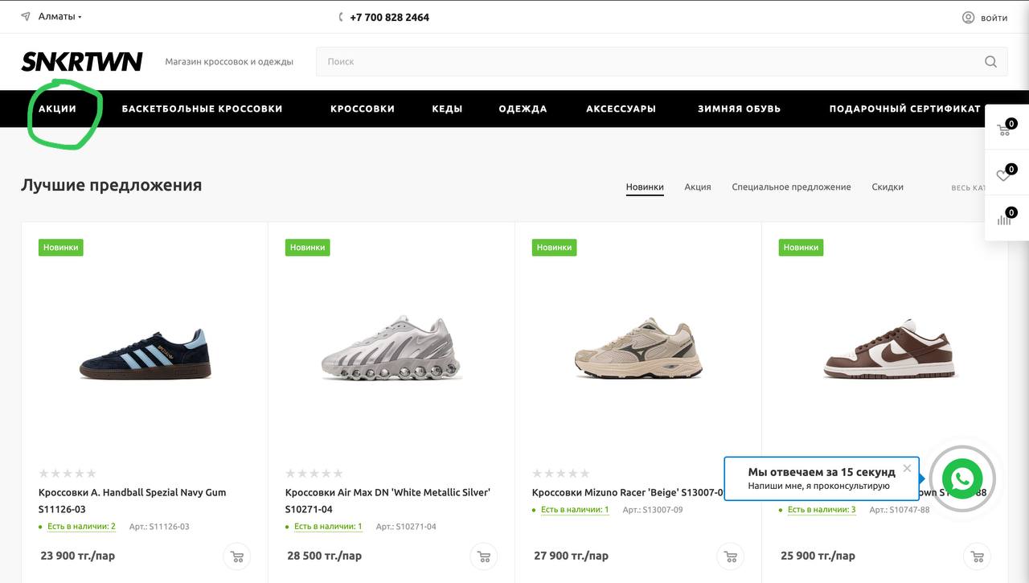Screen dimensions: 1029x583
Task: Rate Handball Spezial with star rating
Action: coord(68,474)
